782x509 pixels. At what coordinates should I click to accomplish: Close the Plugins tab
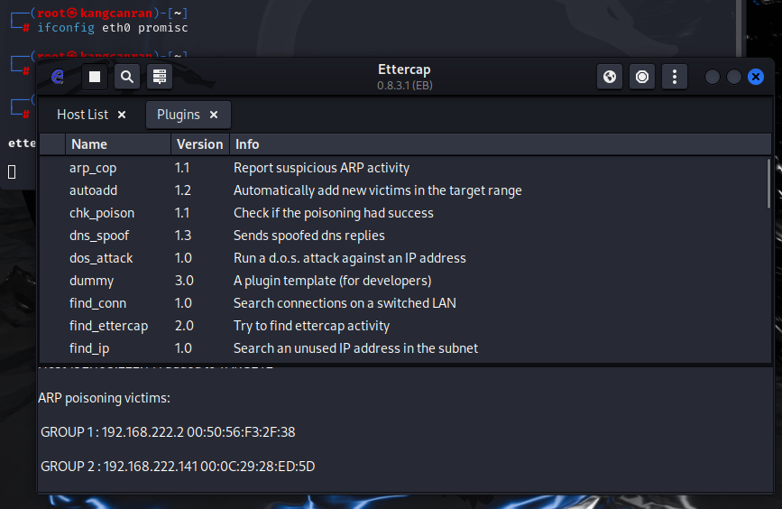click(x=214, y=115)
